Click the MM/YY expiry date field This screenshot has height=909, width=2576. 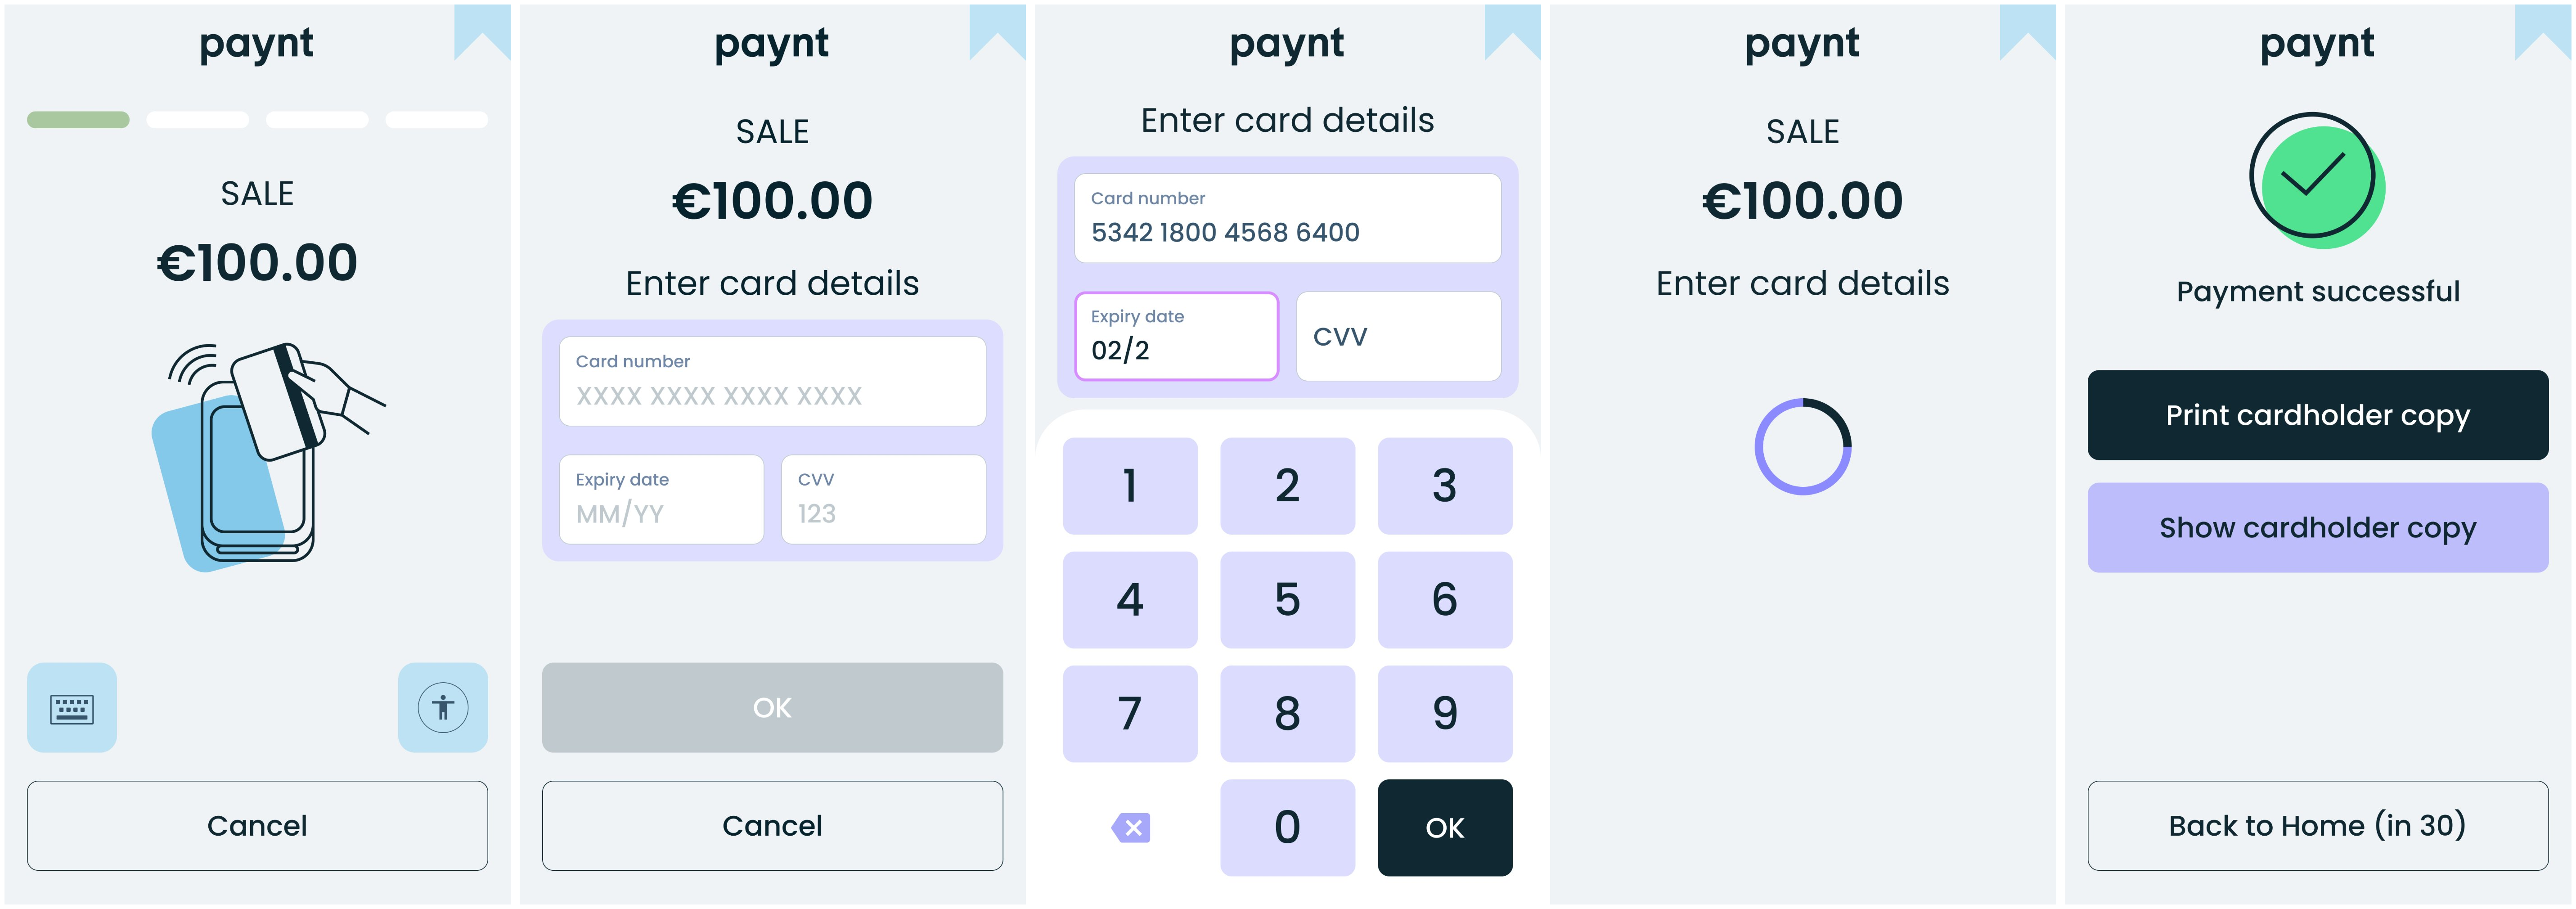point(661,500)
